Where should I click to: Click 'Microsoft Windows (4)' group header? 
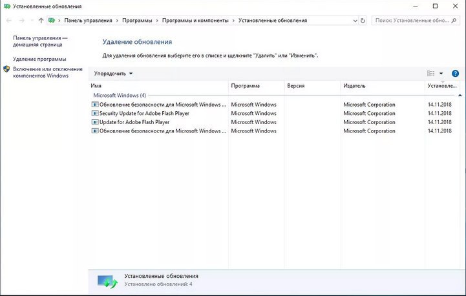120,96
